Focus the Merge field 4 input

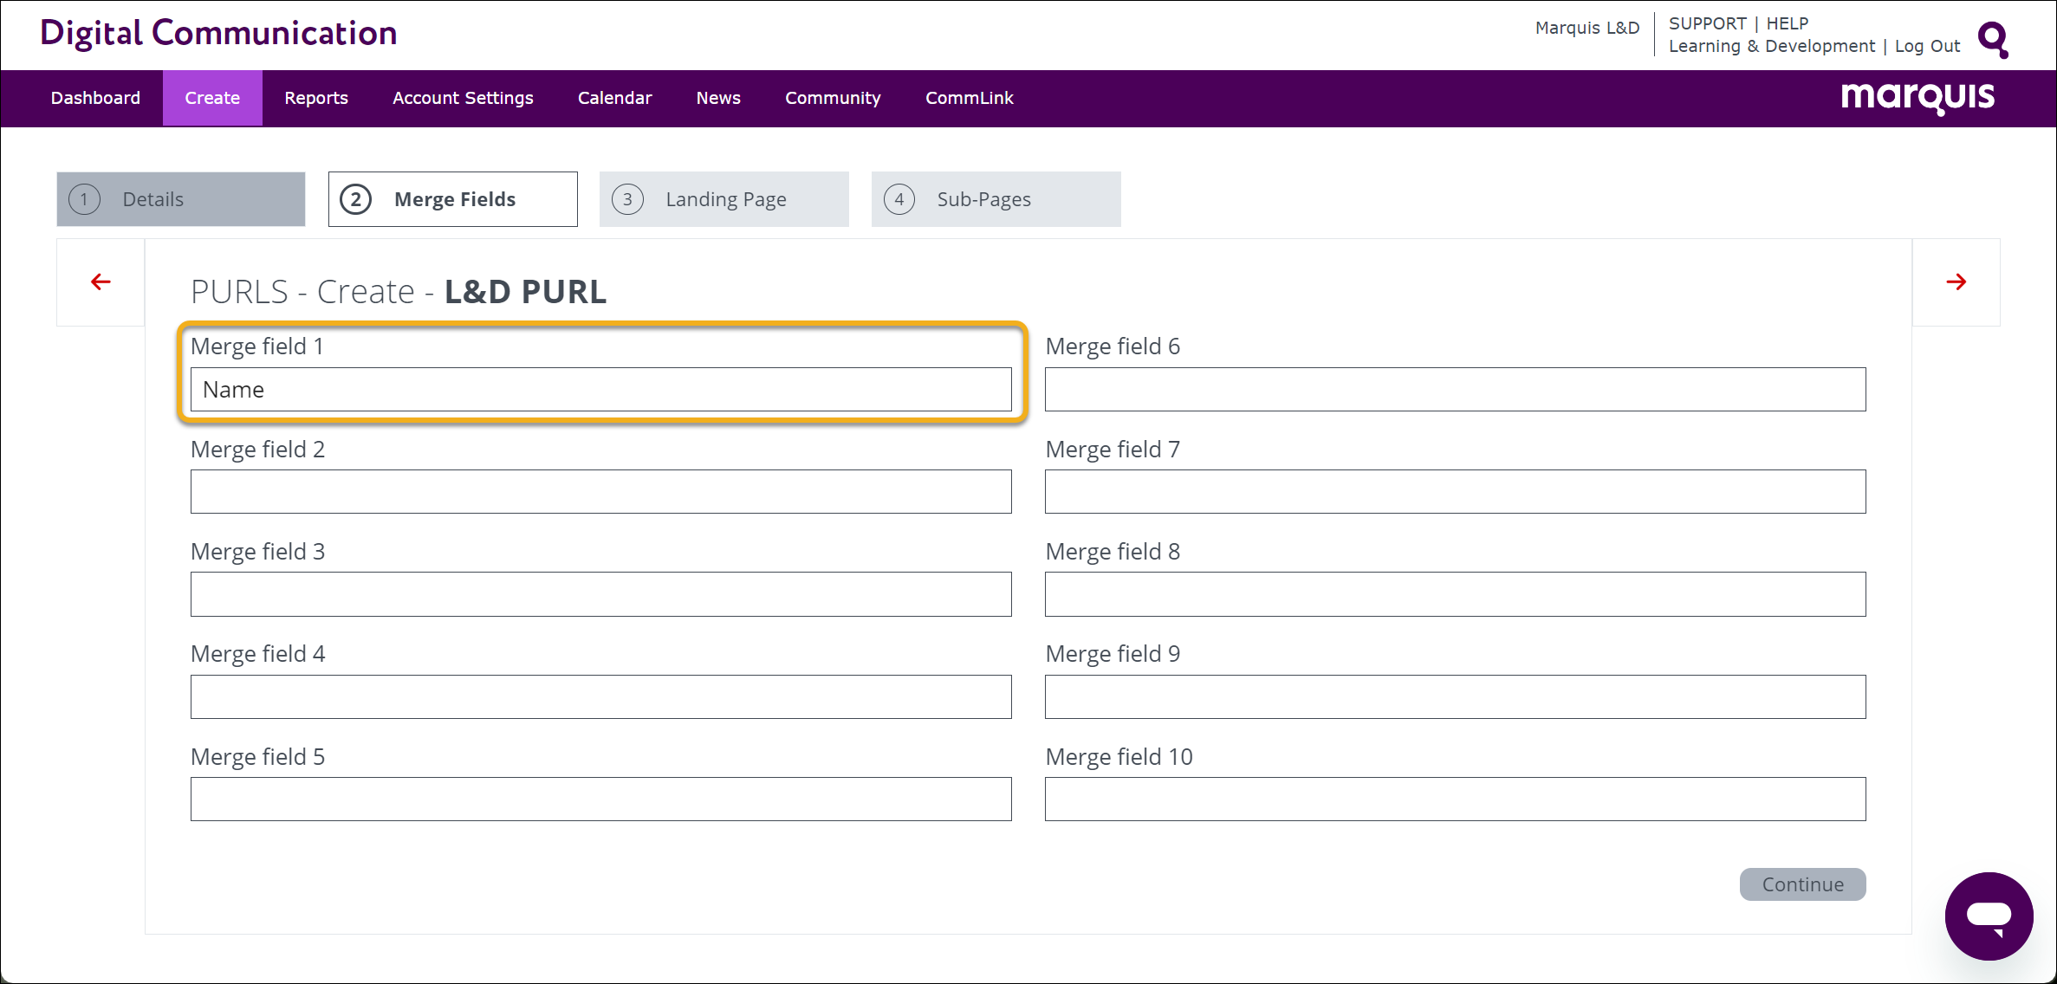pos(600,697)
